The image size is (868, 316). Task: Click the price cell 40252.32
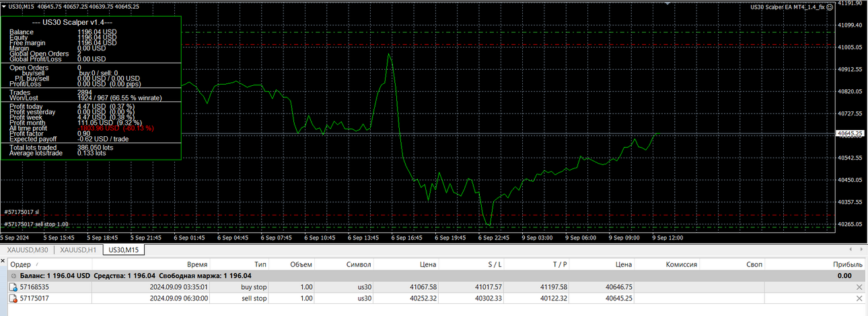pos(423,299)
